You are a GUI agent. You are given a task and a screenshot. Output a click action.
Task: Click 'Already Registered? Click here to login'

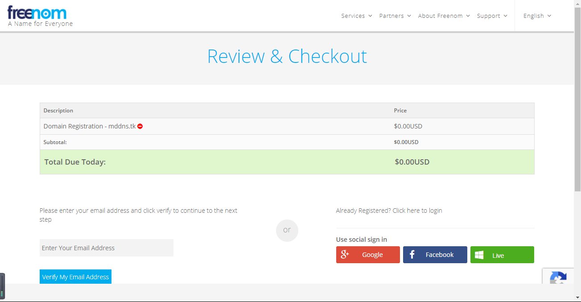coord(389,211)
